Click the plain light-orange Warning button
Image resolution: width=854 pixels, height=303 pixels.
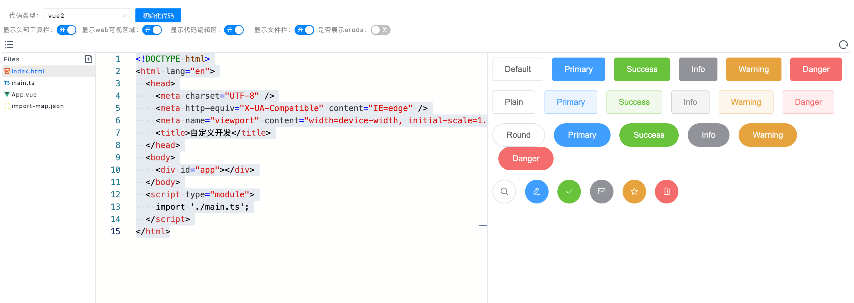[x=746, y=102]
